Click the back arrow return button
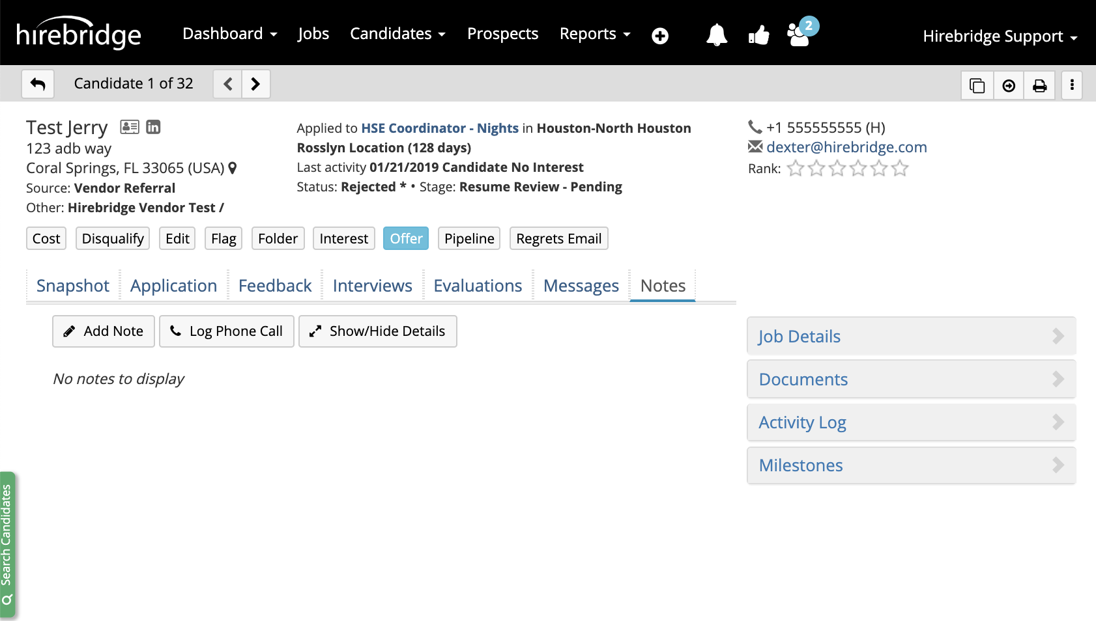Screen dimensions: 1096x621 point(38,84)
